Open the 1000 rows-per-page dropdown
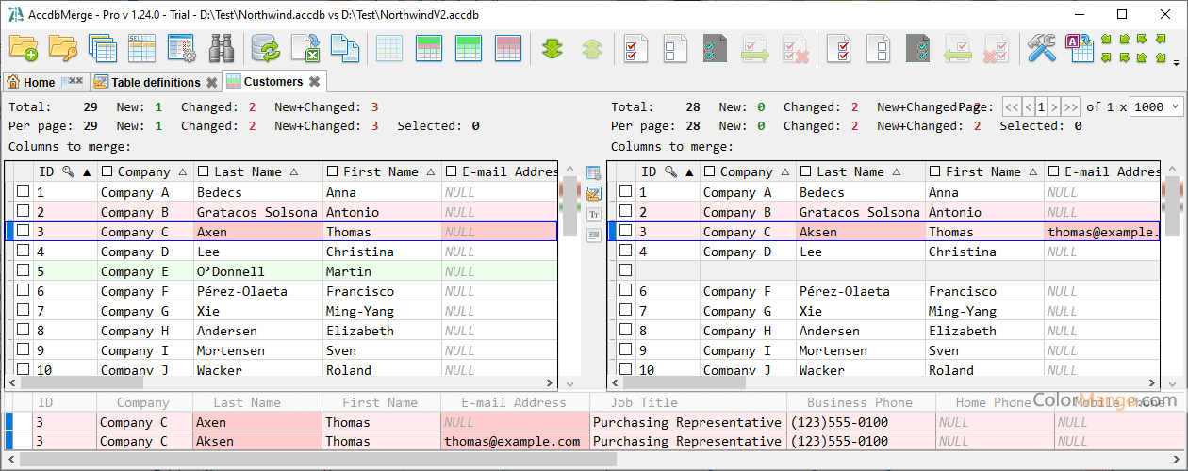Viewport: 1188px width, 471px height. tap(1156, 107)
